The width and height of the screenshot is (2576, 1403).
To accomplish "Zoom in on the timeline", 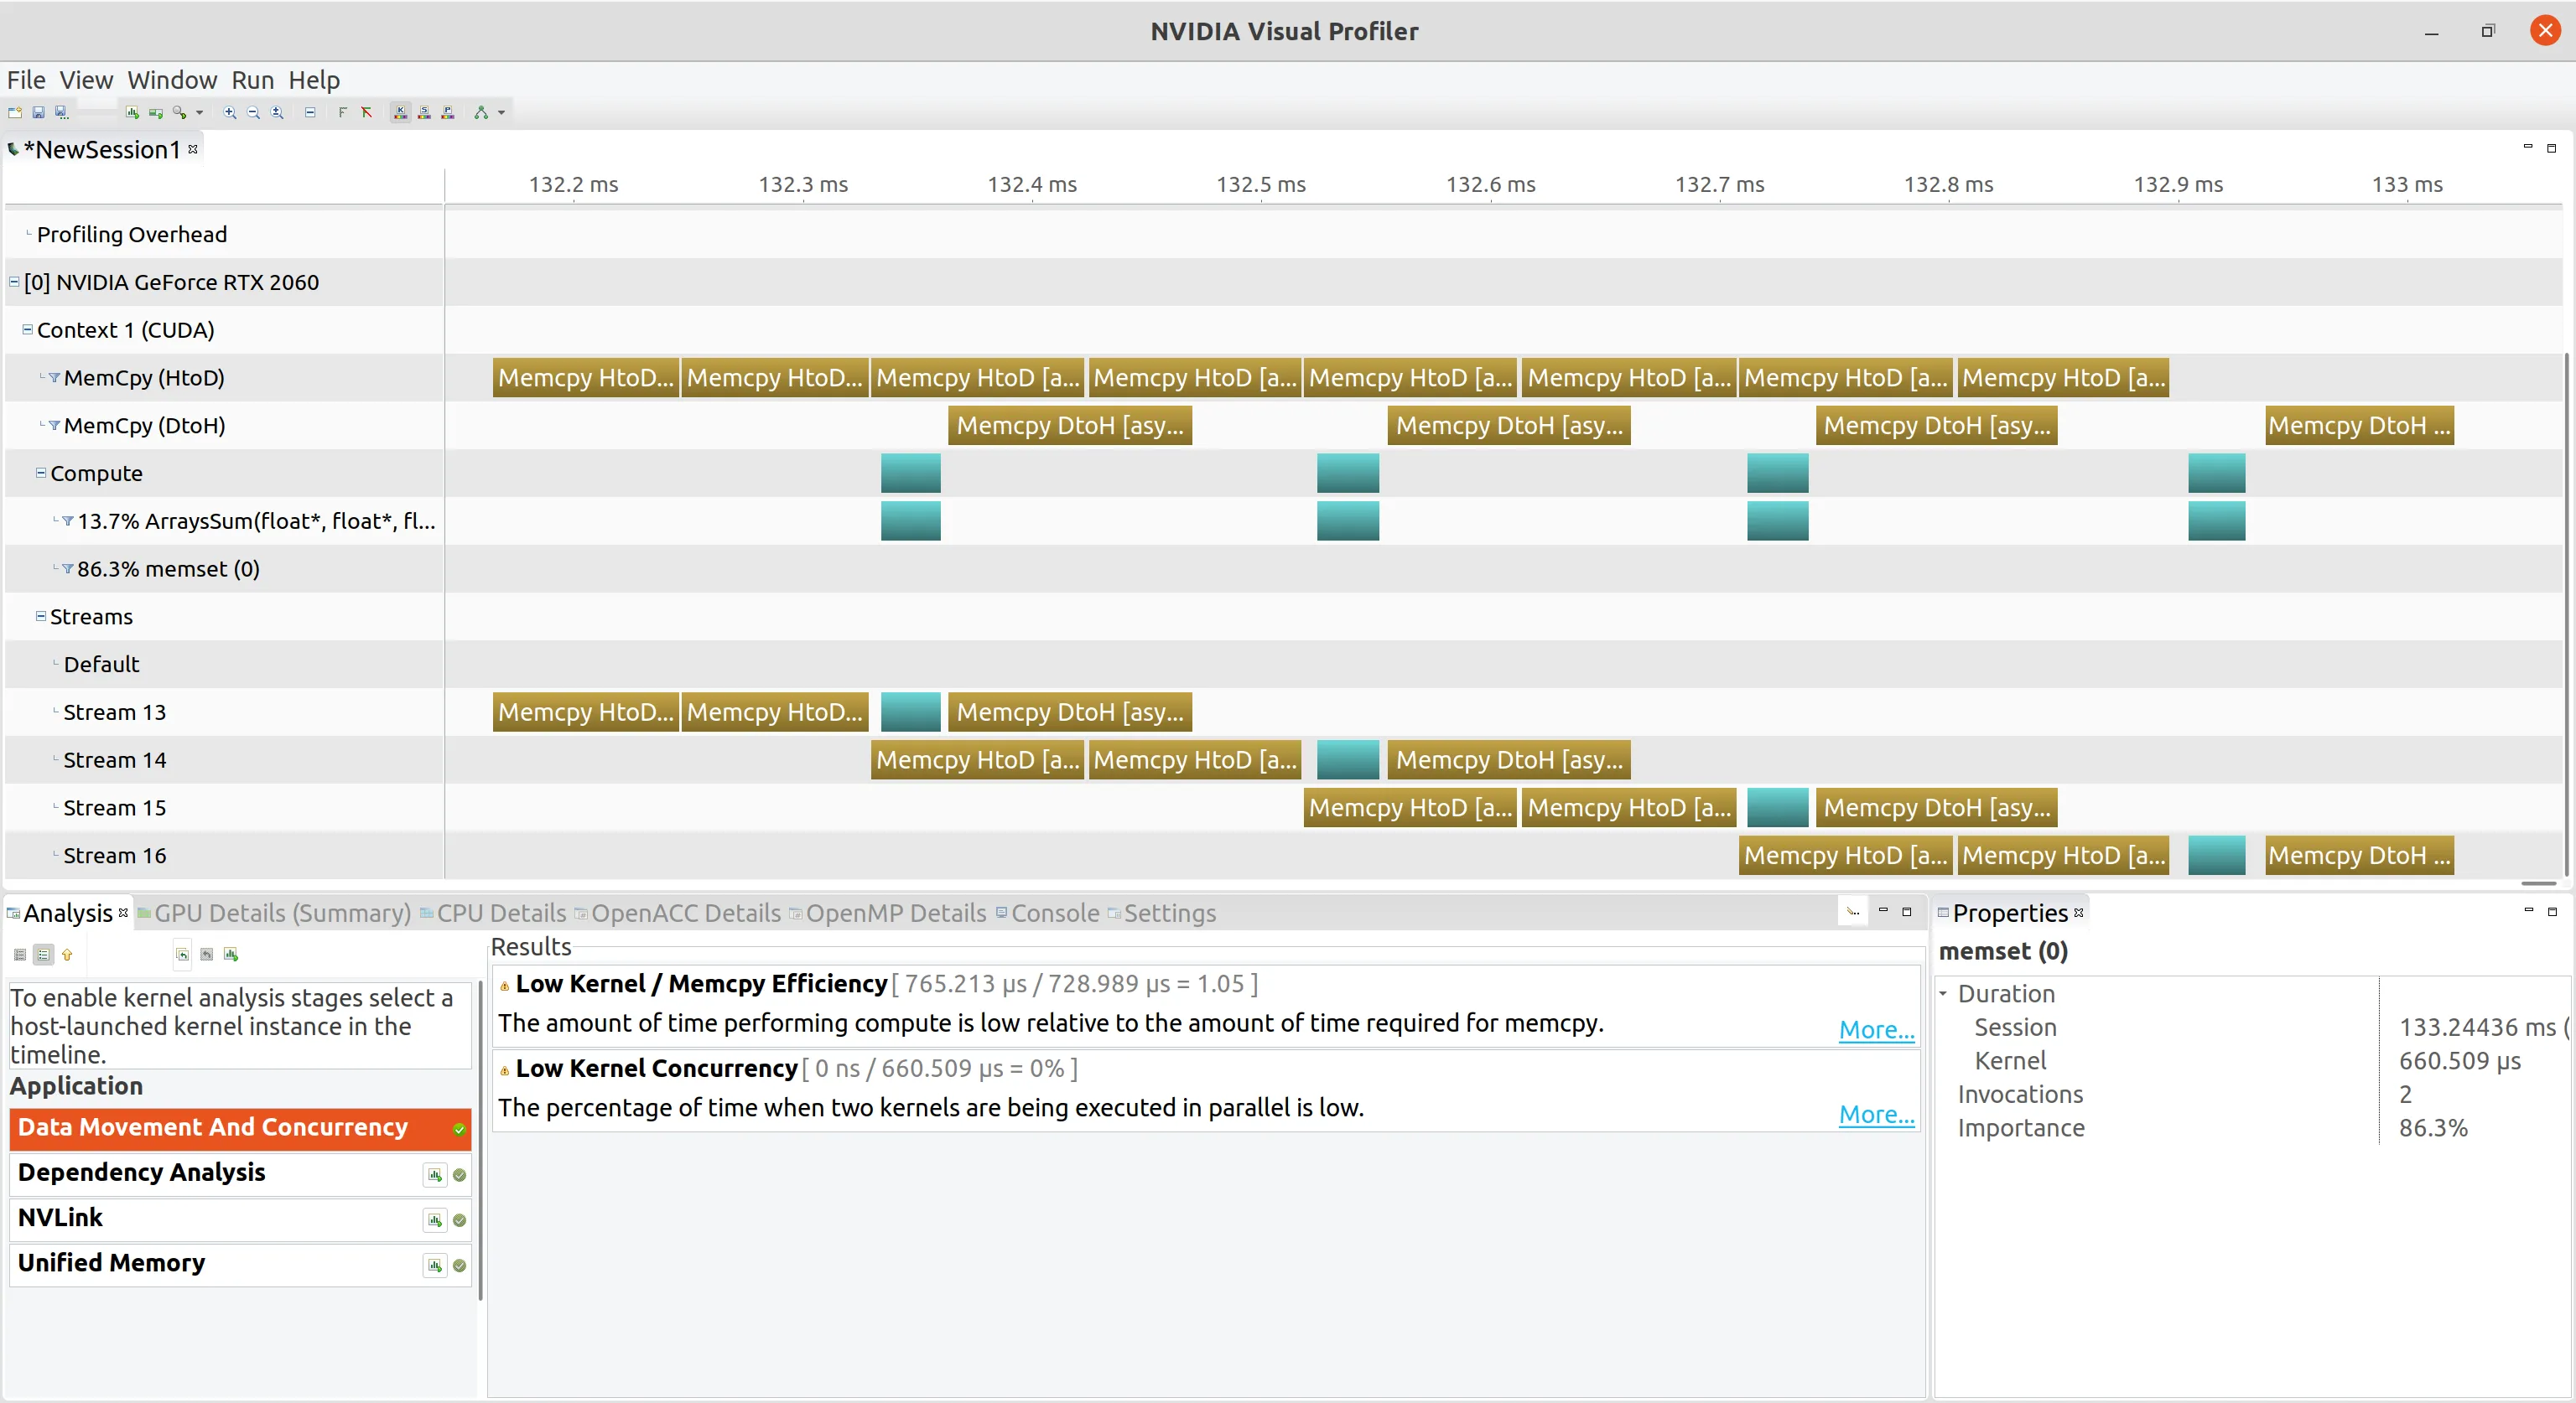I will tap(230, 113).
